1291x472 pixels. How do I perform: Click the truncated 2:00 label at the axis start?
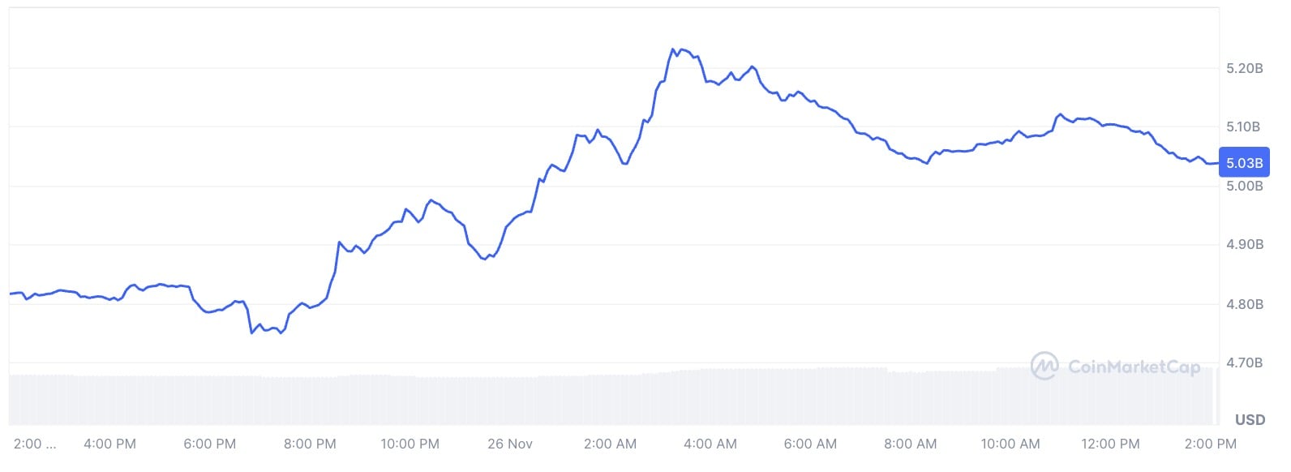[x=35, y=444]
